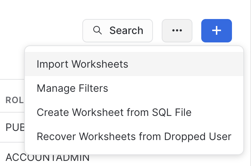Select the ACCOUNTADMIN role row
The height and width of the screenshot is (166, 251).
pyautogui.click(x=48, y=157)
